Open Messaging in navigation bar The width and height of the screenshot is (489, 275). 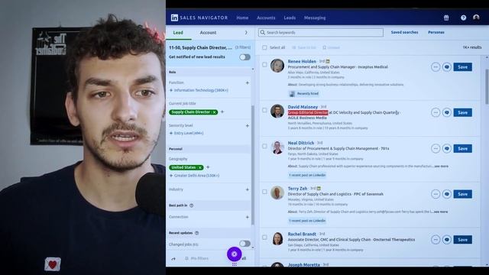point(315,18)
